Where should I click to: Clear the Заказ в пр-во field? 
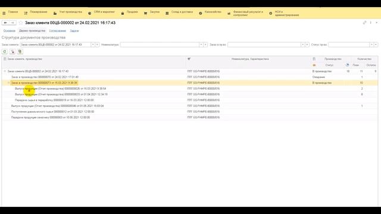307,45
